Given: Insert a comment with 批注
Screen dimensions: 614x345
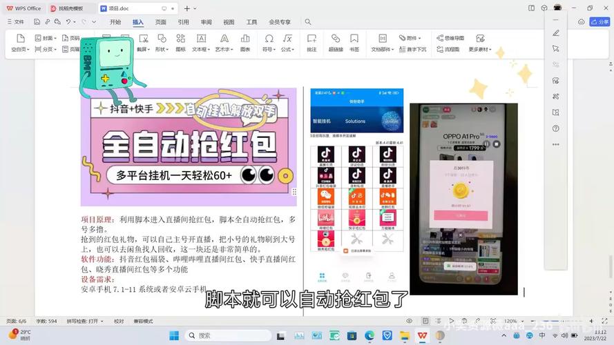Looking at the screenshot, I should pos(311,41).
